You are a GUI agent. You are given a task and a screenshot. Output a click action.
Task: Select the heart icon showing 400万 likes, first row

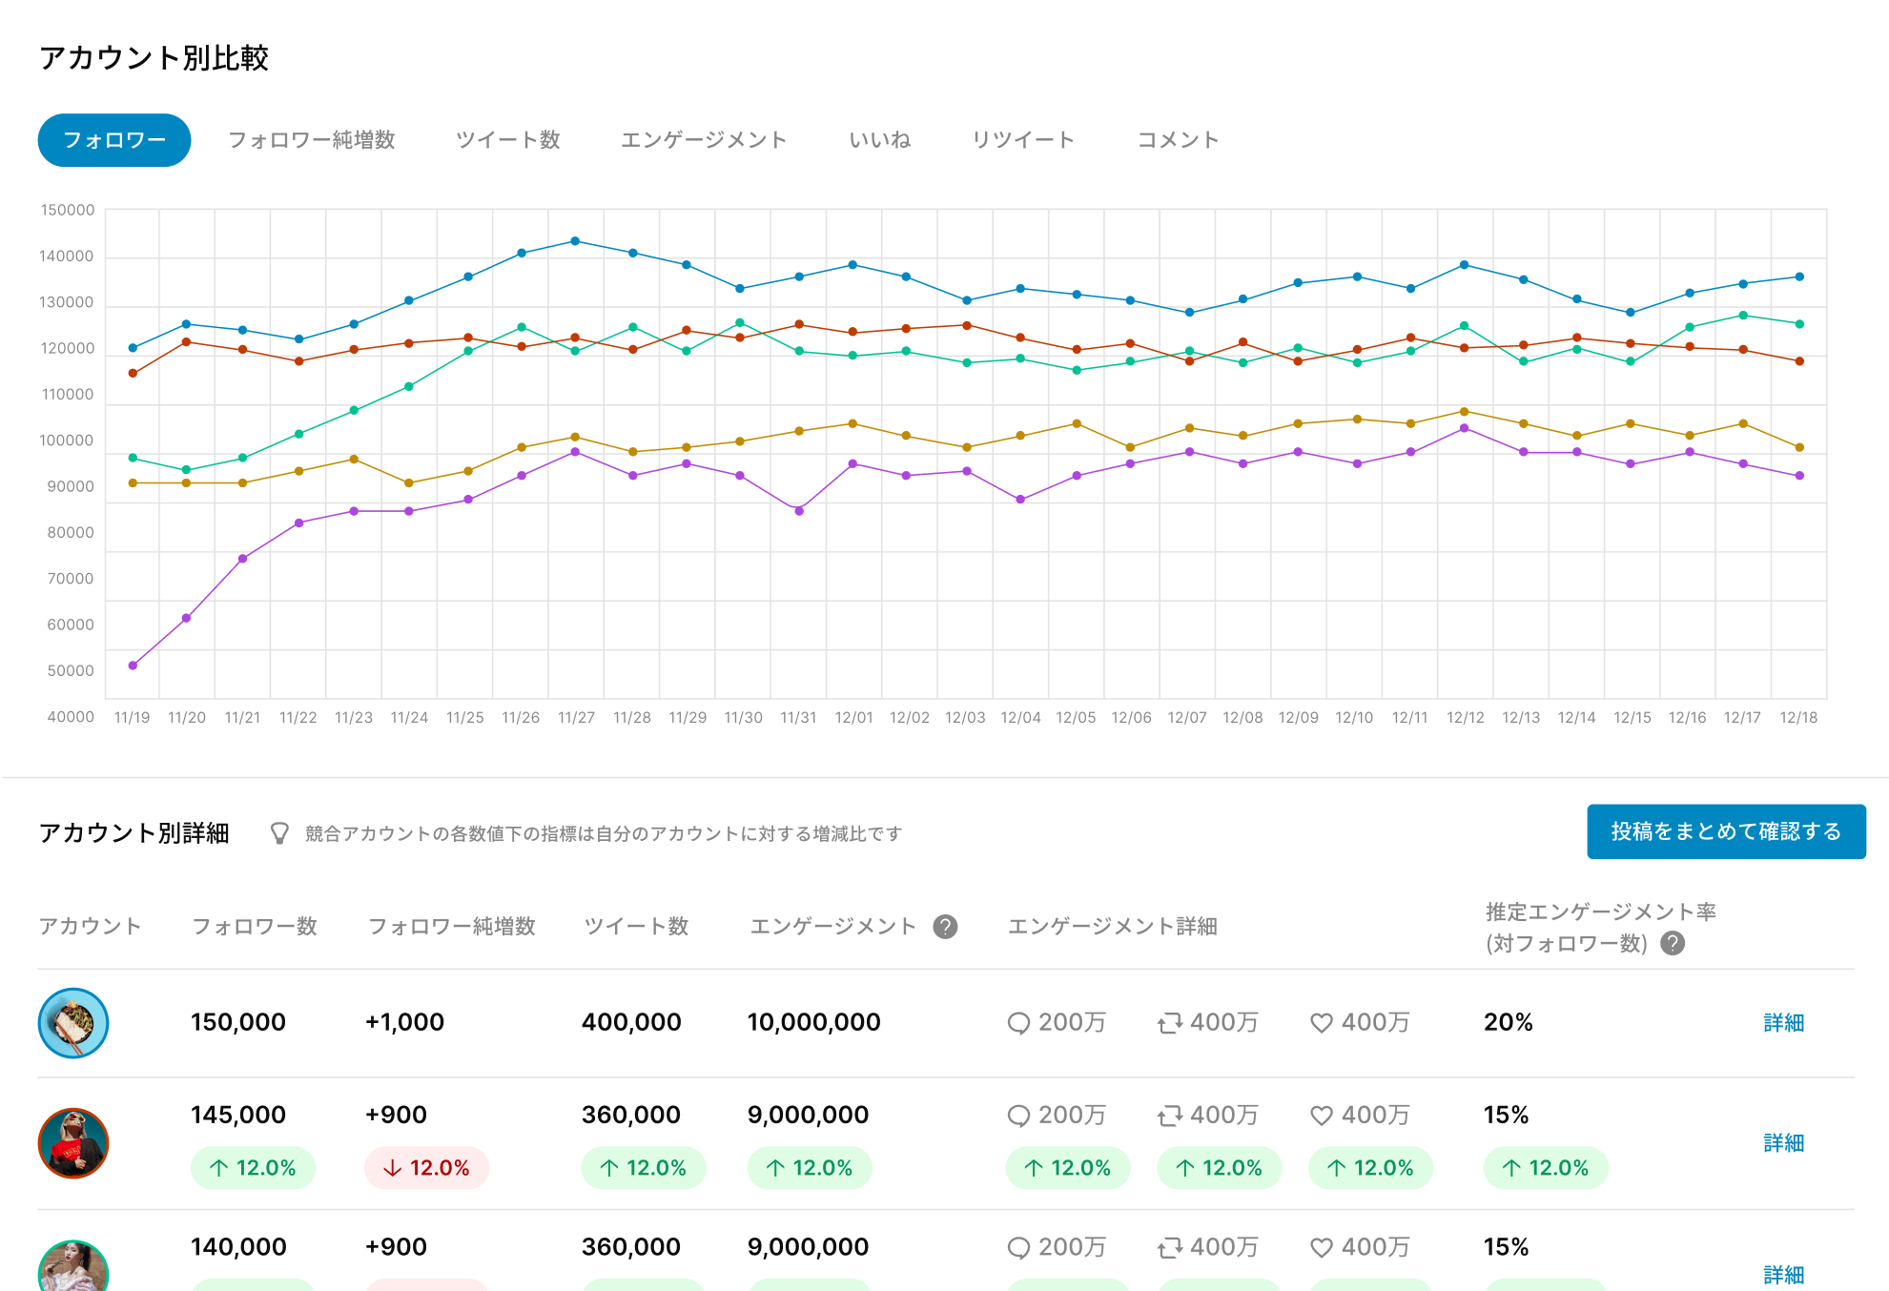[1322, 1022]
